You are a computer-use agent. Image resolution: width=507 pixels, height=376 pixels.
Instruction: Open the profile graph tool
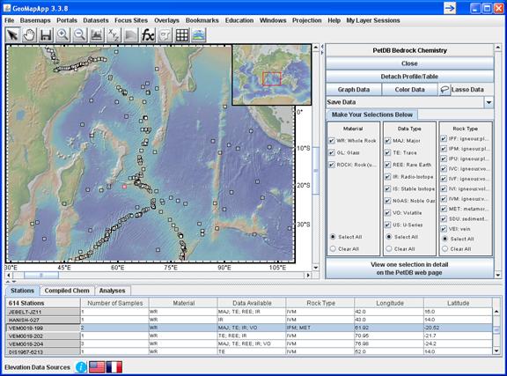pos(97,35)
